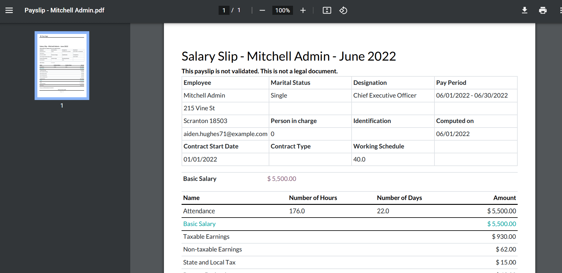This screenshot has height=273, width=562.
Task: Click the teal $ 5,500.00 amount
Action: (x=502, y=224)
